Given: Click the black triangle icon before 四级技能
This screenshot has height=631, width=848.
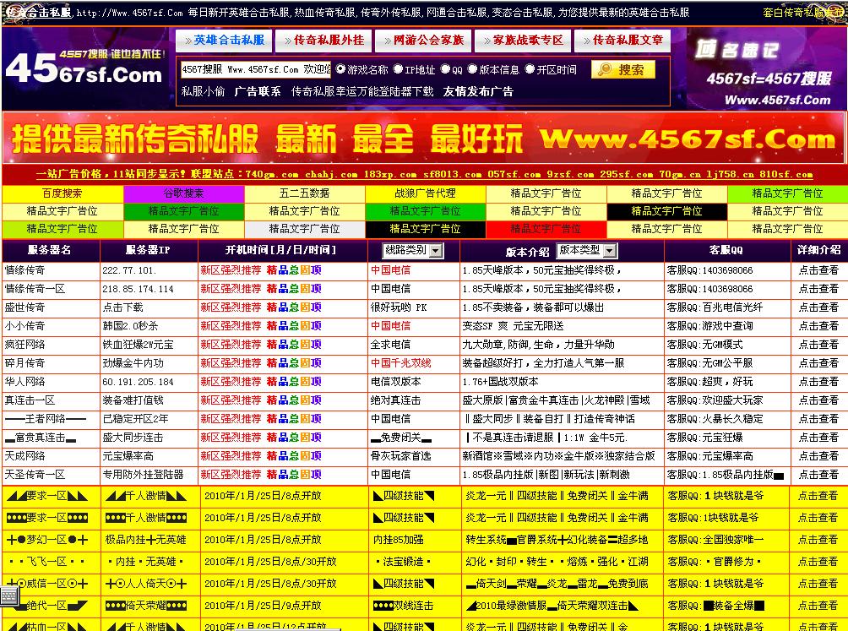Looking at the screenshot, I should tap(378, 497).
